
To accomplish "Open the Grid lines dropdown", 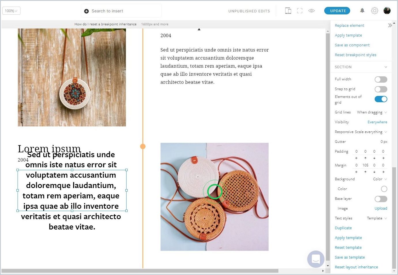I will click(x=372, y=112).
